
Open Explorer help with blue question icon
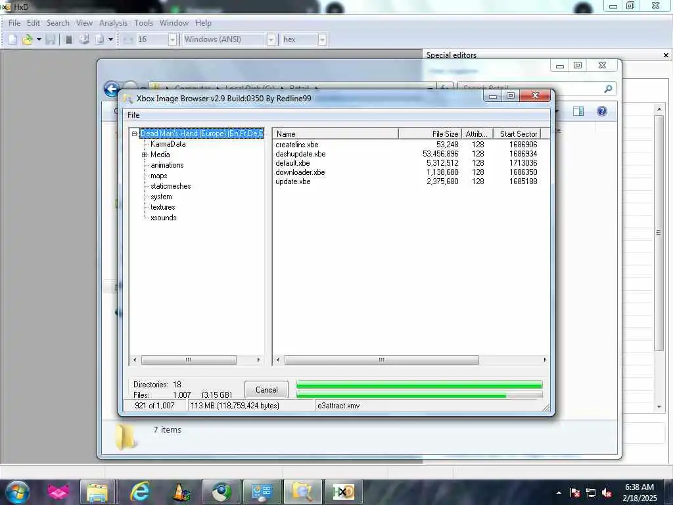602,111
